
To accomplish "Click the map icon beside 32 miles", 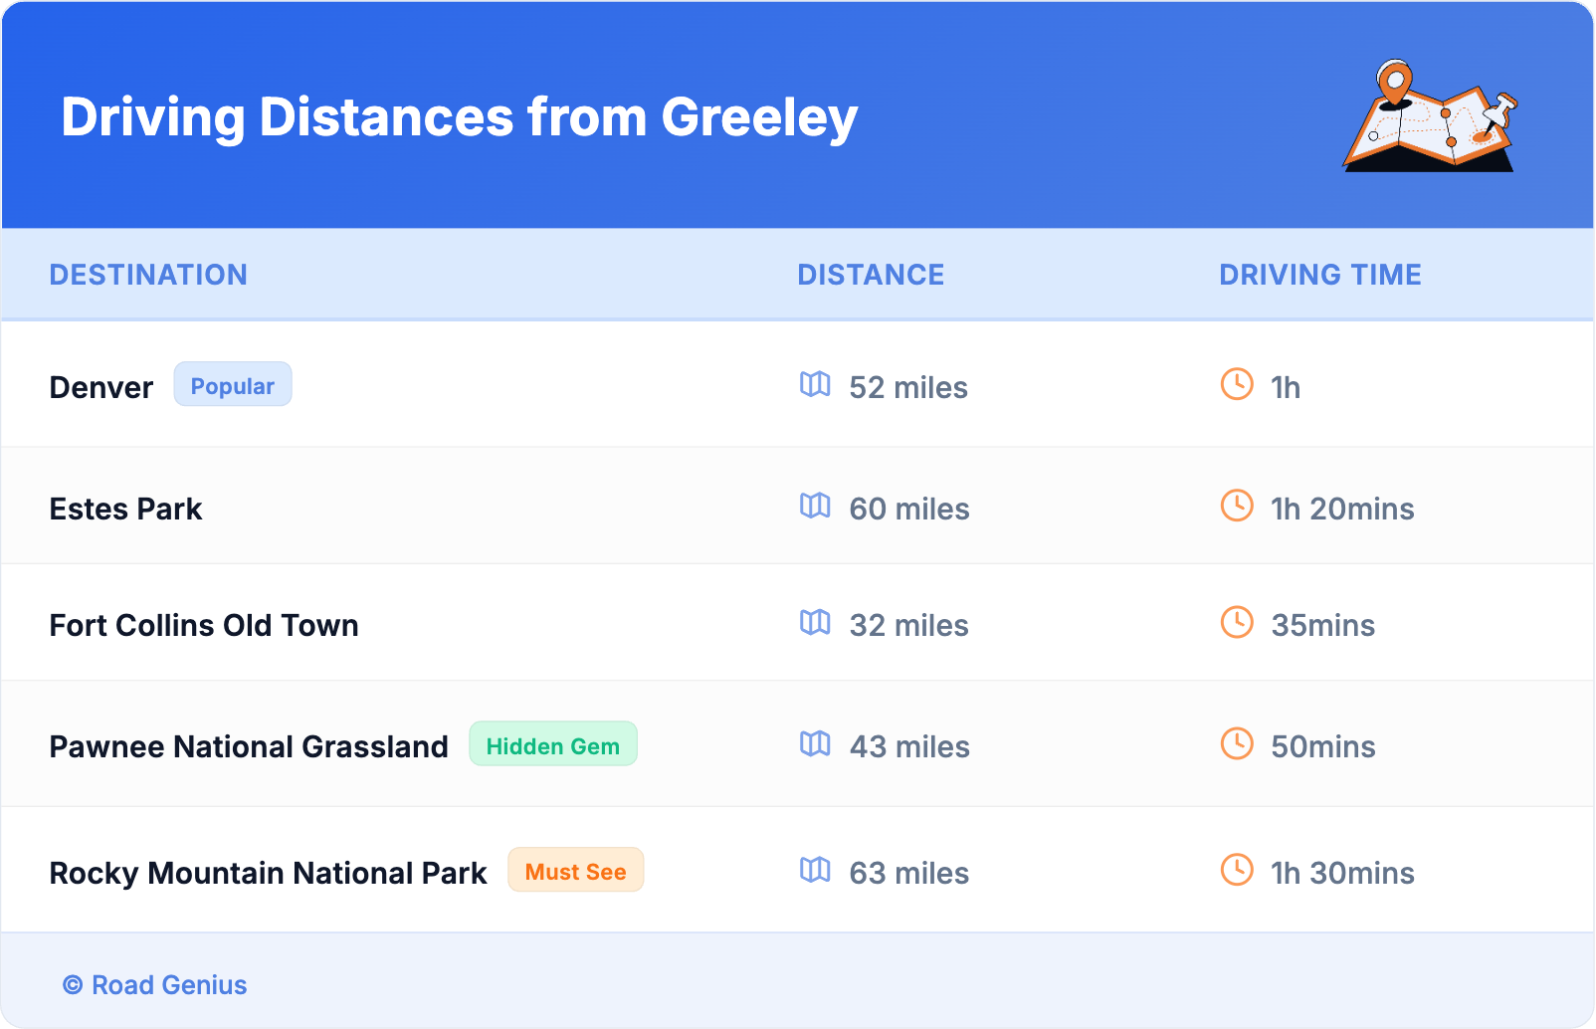I will point(815,622).
